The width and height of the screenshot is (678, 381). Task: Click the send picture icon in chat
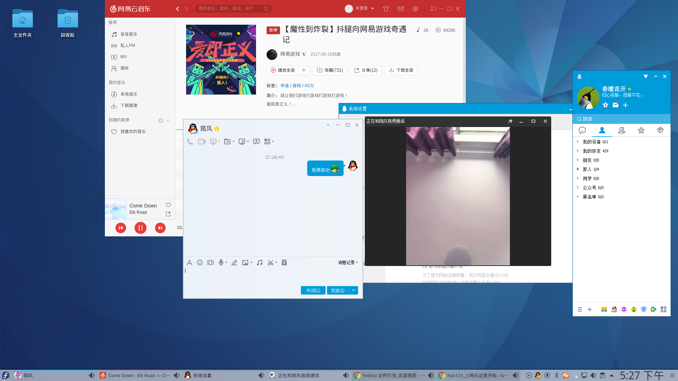coord(245,262)
